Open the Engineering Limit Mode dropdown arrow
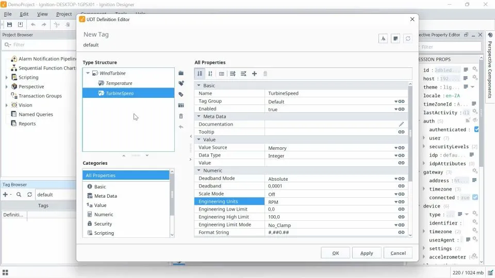The height and width of the screenshot is (278, 495). [395, 225]
